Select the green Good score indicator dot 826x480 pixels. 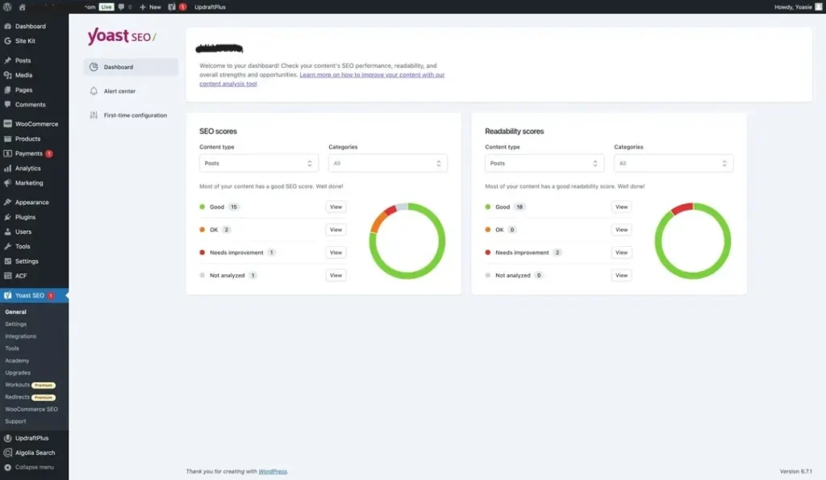[204, 207]
